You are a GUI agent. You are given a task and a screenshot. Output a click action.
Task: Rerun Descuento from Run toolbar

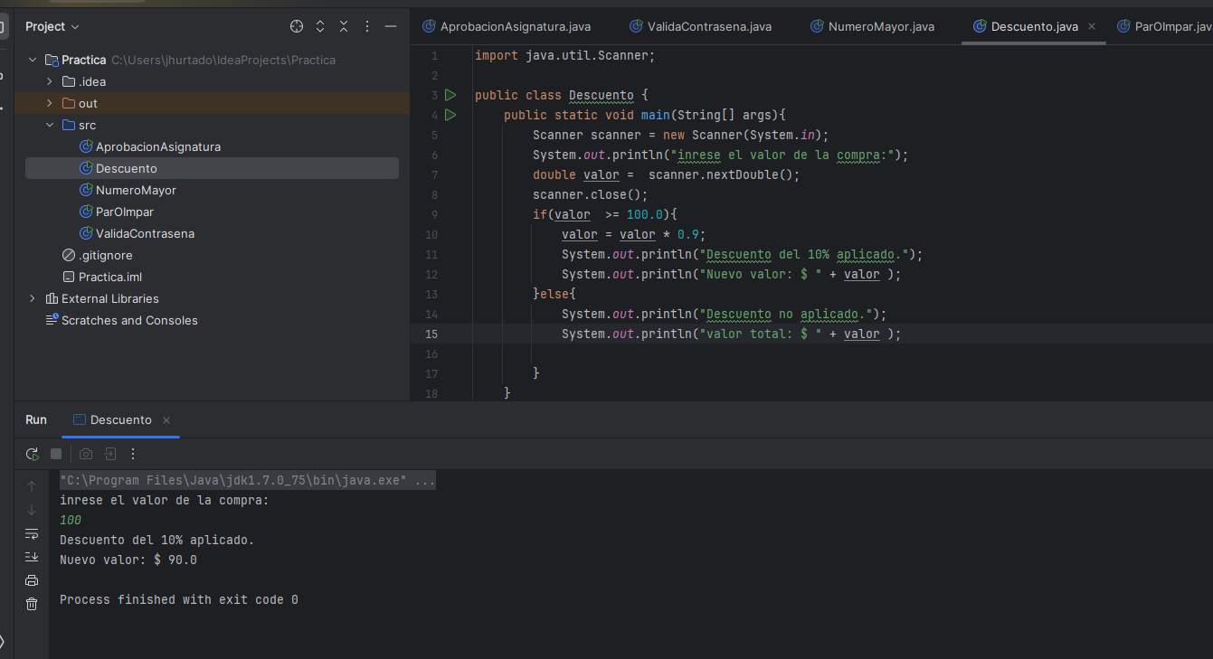pos(33,454)
